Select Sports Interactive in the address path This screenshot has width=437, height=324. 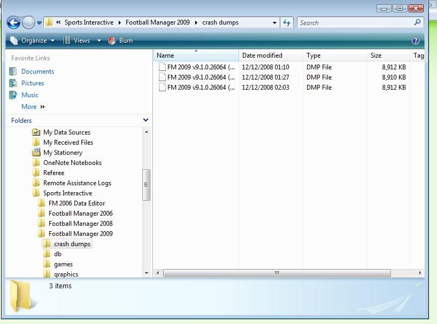pyautogui.click(x=89, y=22)
